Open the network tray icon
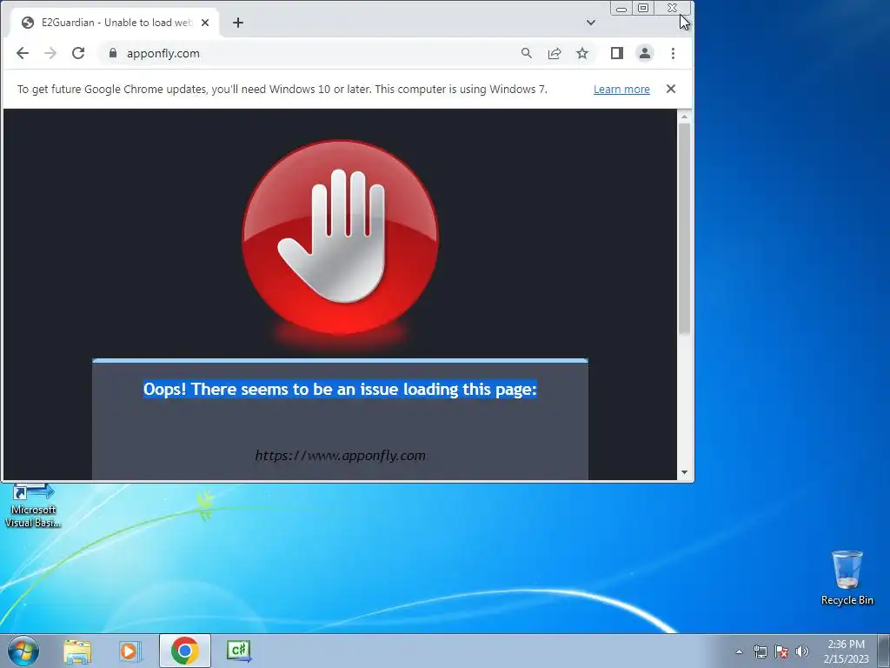 pos(760,651)
